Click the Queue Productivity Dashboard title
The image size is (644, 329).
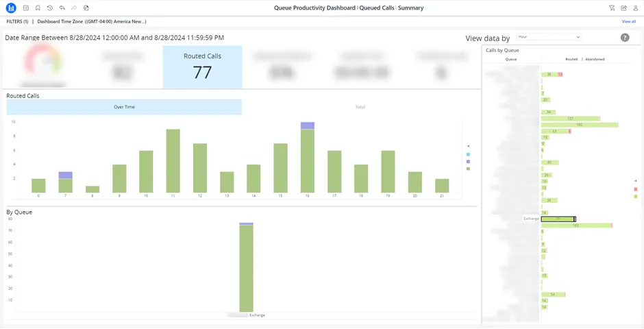point(314,8)
